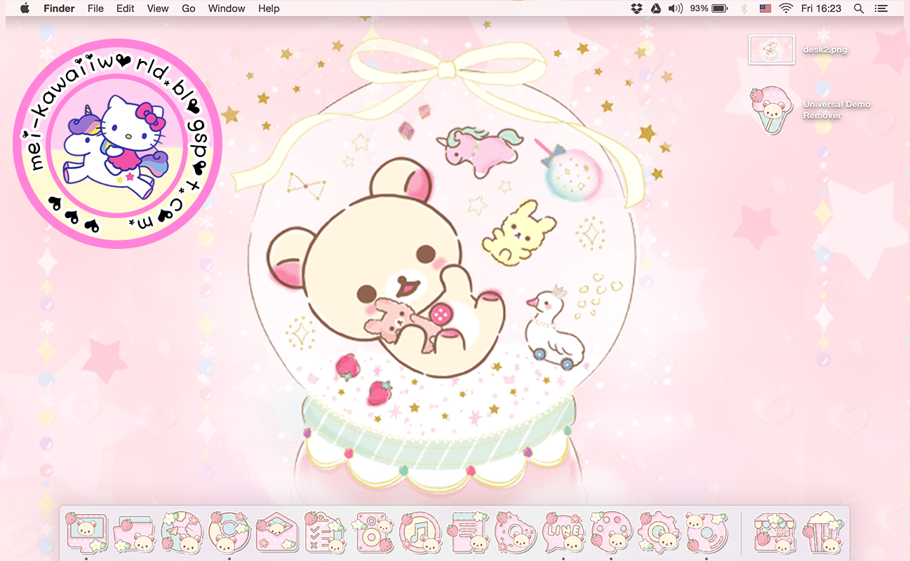Open the Window menu
Screen dimensions: 910x561
[227, 8]
